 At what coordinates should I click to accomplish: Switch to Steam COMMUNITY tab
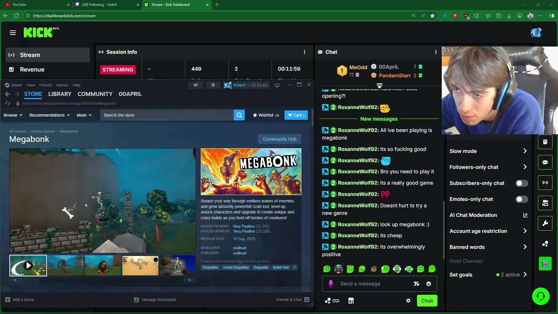point(95,94)
